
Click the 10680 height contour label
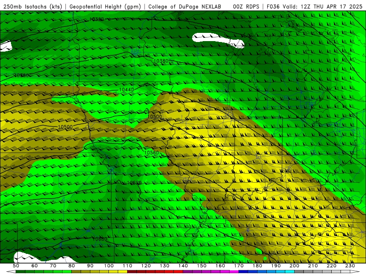100,239
